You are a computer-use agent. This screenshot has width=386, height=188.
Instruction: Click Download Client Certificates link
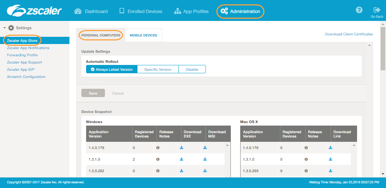(x=349, y=34)
